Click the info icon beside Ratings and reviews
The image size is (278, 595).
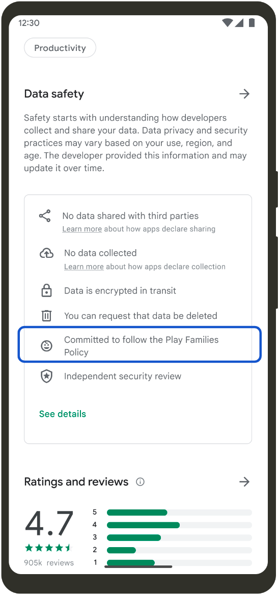(141, 482)
